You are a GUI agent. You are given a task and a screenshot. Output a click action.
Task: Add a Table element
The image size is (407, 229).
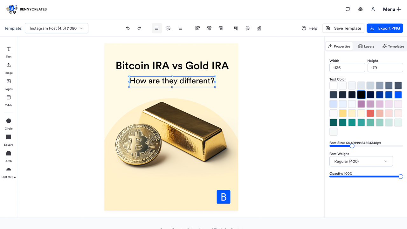tap(9, 101)
